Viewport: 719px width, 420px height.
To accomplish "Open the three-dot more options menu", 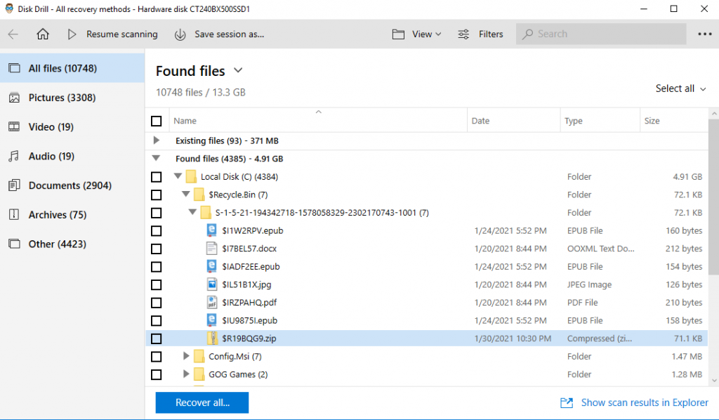I will point(704,34).
